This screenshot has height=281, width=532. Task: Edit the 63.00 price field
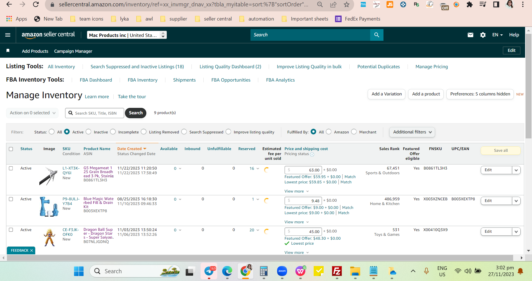tap(303, 170)
